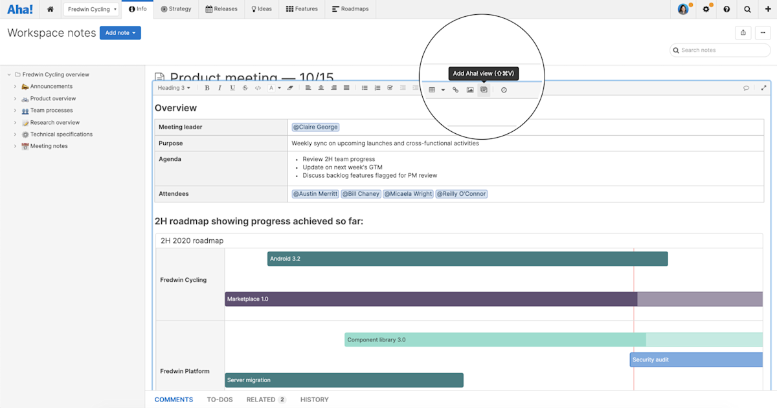
Task: Click the @Micaela Wright mention
Action: point(408,194)
